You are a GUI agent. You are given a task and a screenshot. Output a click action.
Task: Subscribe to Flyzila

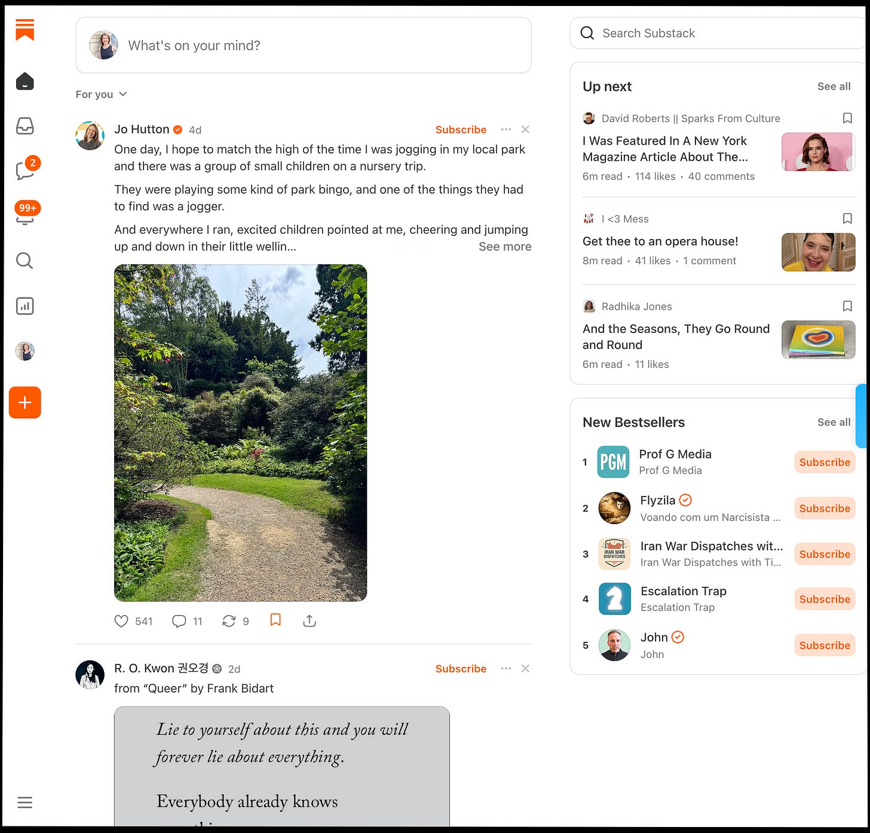(825, 509)
